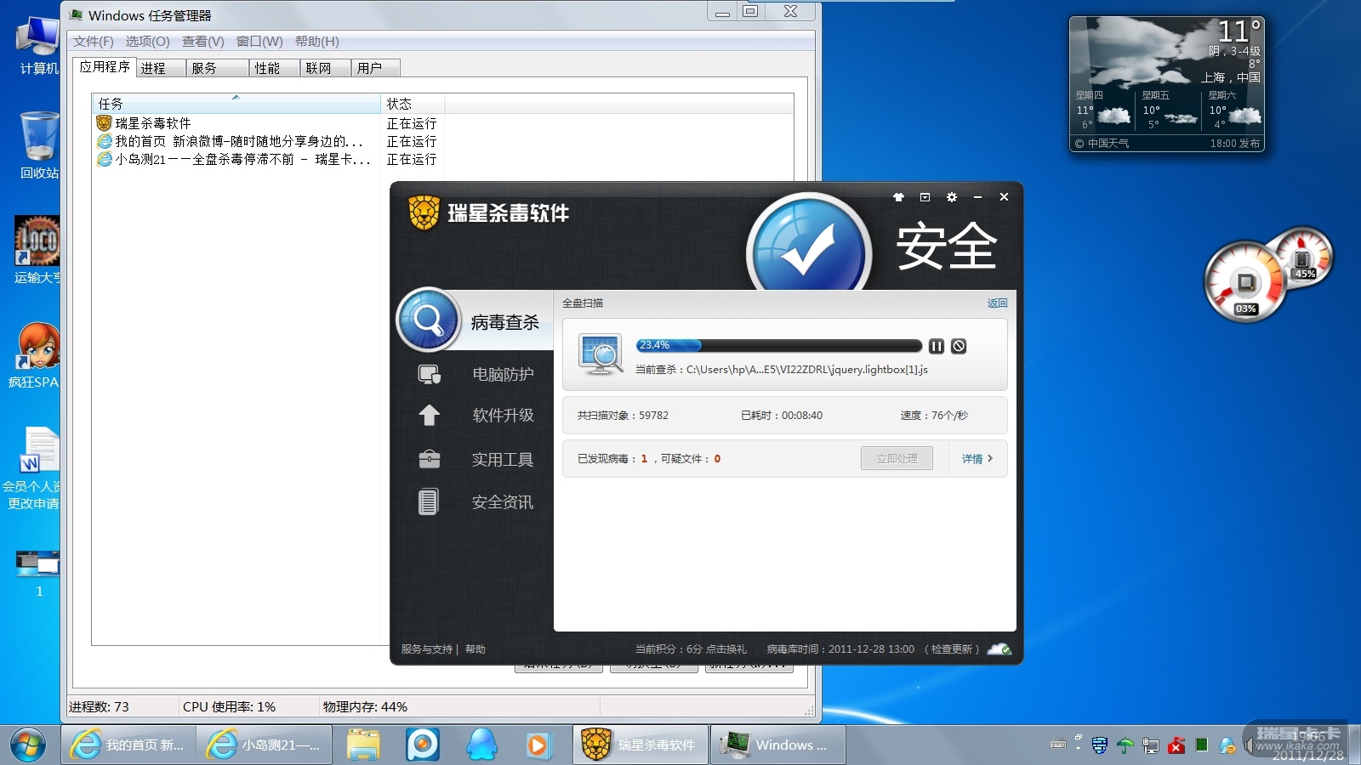This screenshot has height=765, width=1361.
Task: Open 帮助 link in Rising footer
Action: pos(475,649)
